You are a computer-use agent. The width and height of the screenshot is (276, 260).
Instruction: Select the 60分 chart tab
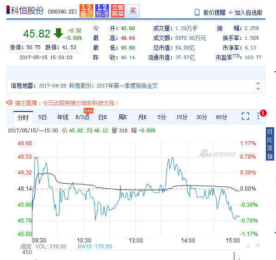221,117
